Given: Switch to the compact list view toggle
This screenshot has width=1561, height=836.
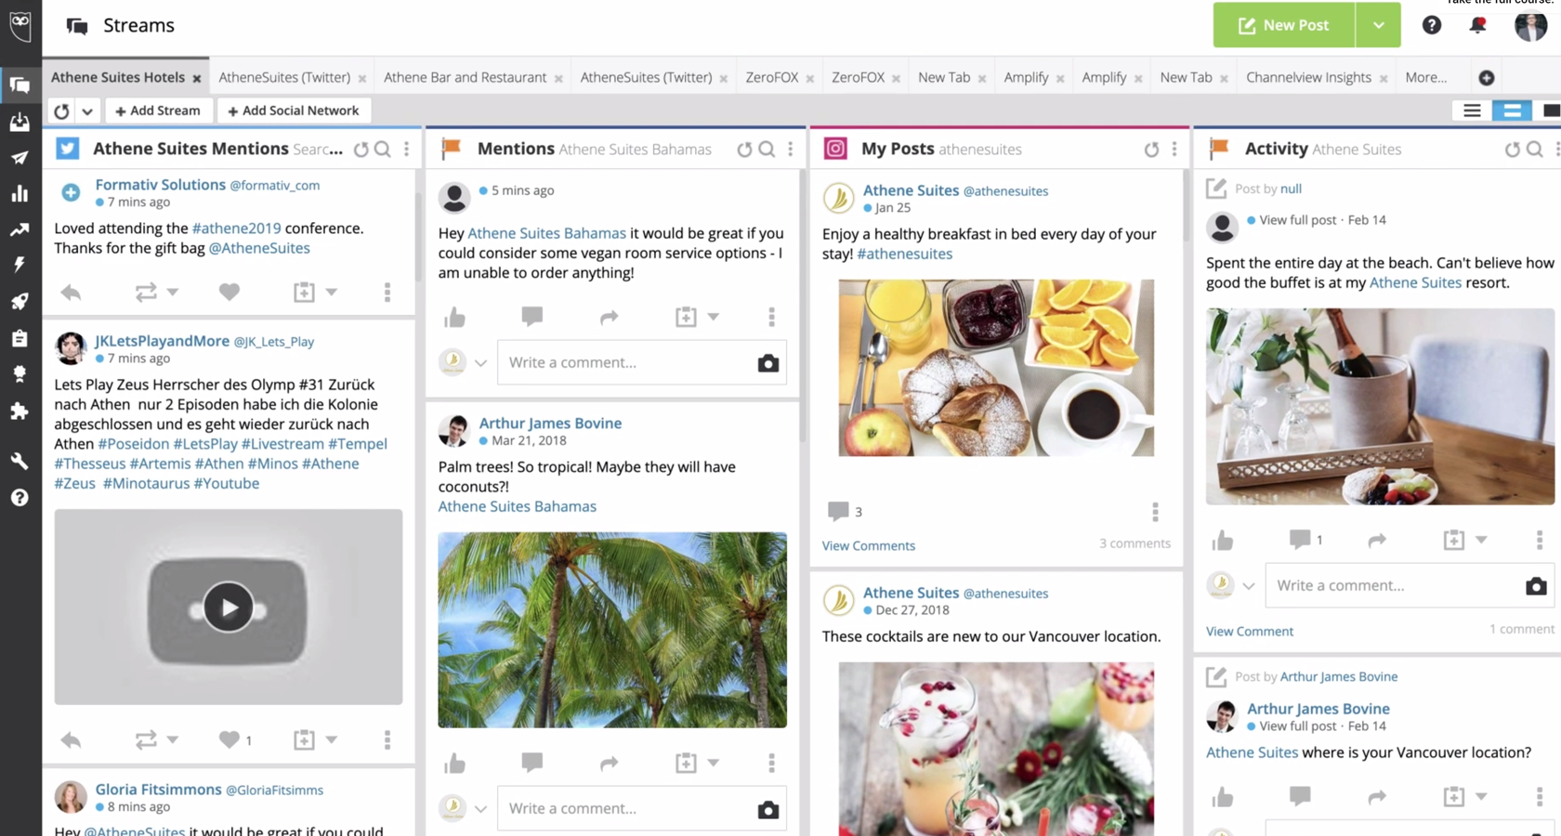Looking at the screenshot, I should pos(1472,111).
